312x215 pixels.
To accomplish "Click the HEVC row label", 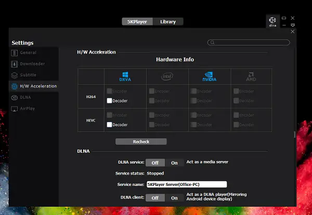I will point(91,120).
